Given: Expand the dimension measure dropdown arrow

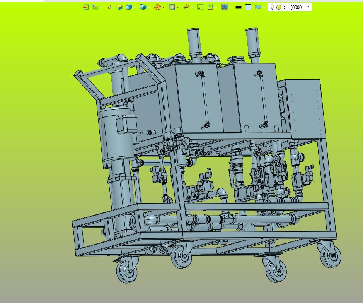Looking at the screenshot, I should point(216,7).
